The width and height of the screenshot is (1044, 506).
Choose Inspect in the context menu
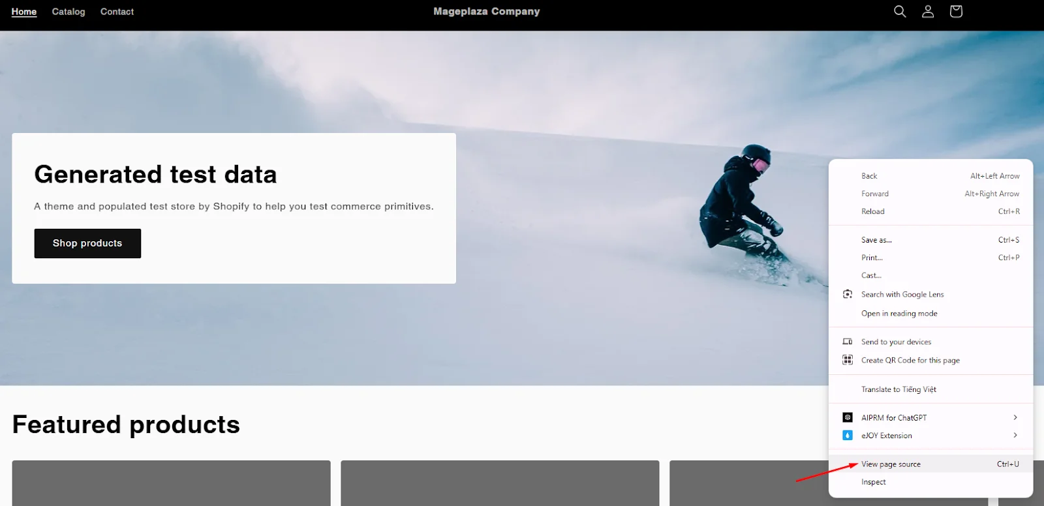874,483
